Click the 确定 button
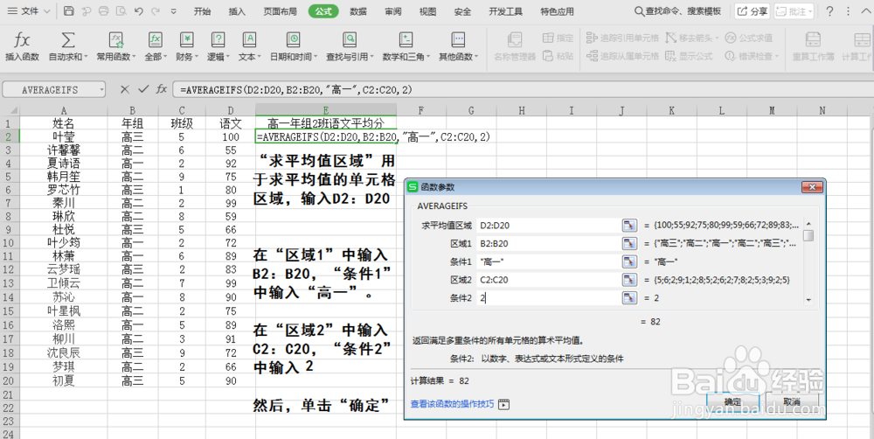 coord(732,401)
